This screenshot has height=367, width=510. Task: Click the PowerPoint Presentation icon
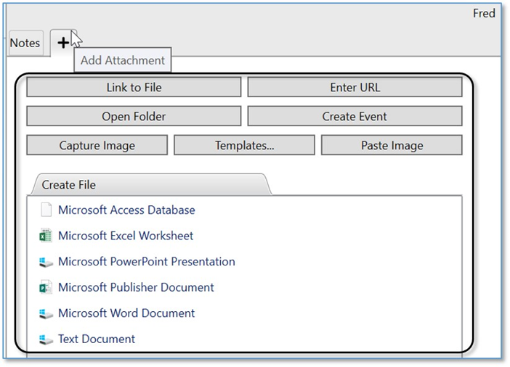[x=46, y=262]
